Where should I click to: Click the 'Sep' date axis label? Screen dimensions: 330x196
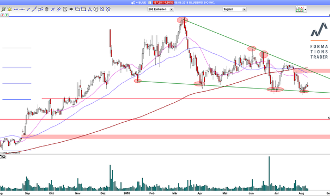click(x=27, y=193)
